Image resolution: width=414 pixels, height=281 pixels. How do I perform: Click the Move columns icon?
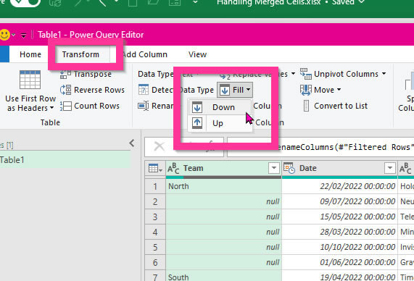(x=306, y=90)
